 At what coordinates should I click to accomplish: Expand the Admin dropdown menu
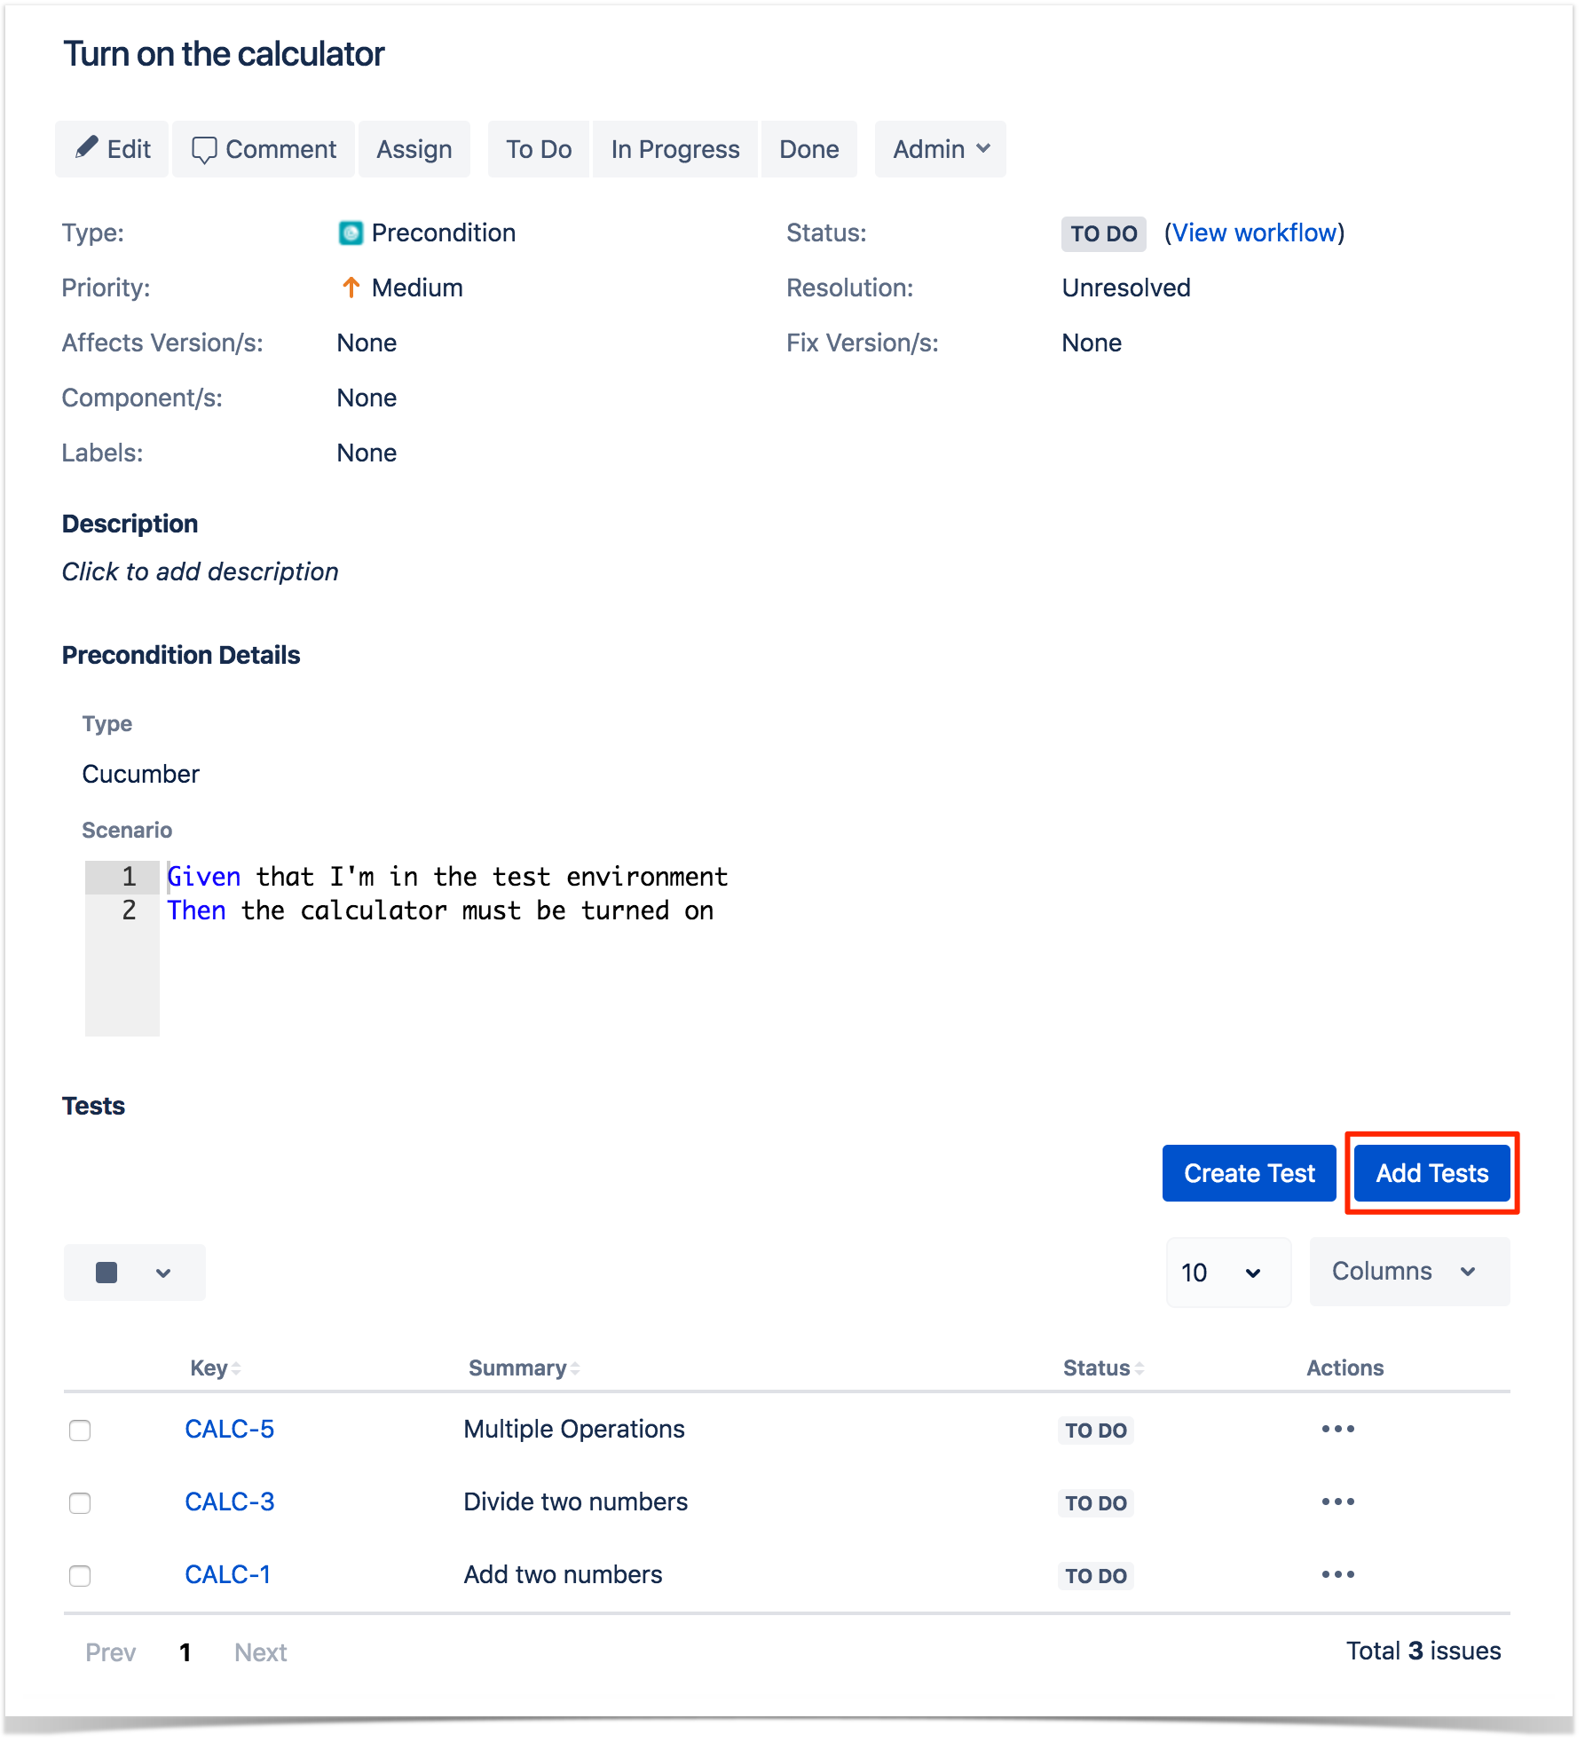941,149
